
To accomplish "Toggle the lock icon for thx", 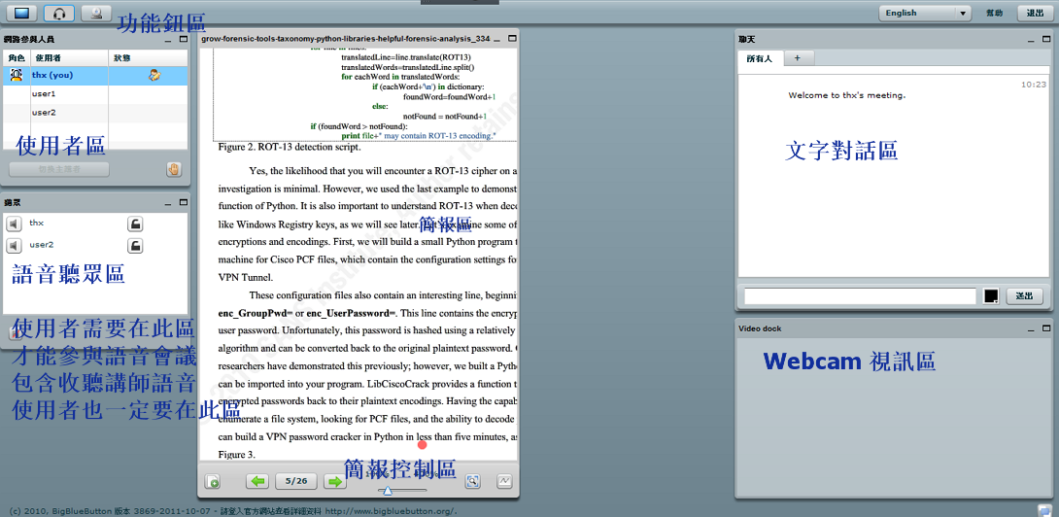I will (135, 224).
